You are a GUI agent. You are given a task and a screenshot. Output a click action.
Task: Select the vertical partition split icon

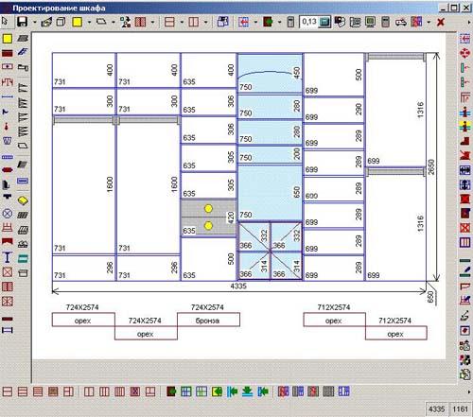click(x=193, y=22)
